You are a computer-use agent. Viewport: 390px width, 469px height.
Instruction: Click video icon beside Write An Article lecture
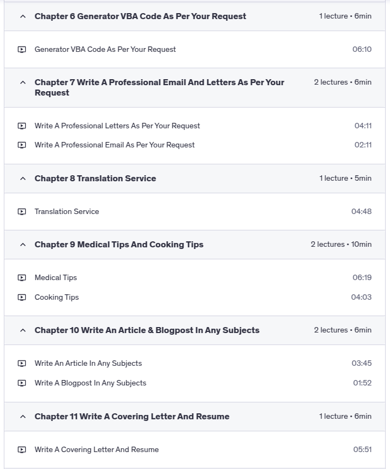click(x=22, y=364)
